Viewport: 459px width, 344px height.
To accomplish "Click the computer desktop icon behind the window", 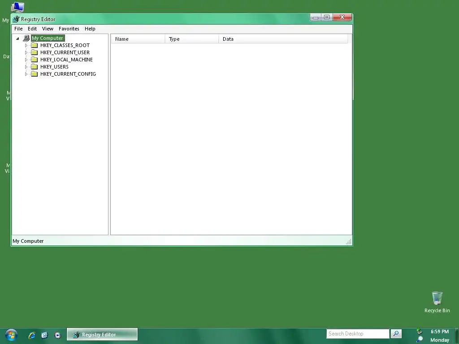I will click(17, 7).
